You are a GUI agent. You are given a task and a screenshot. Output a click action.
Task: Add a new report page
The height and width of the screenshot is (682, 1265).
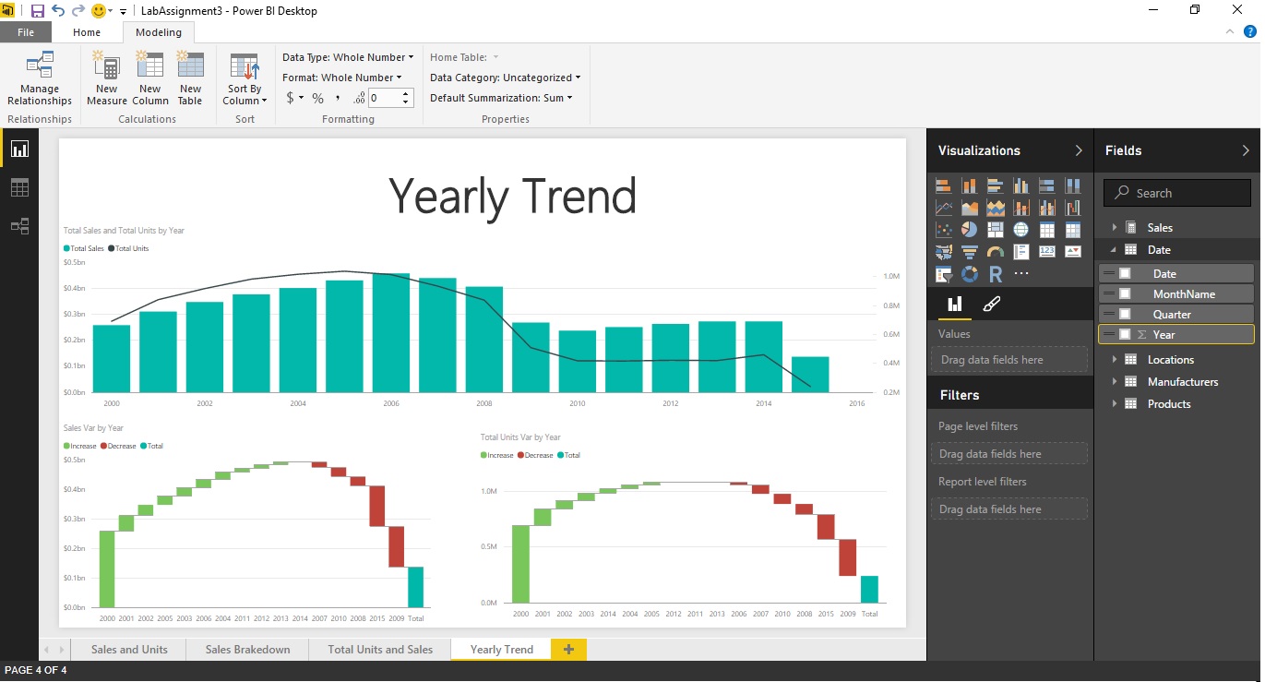(x=568, y=649)
